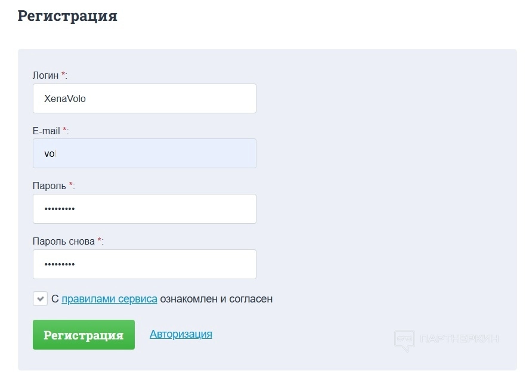
Task: Click the ПАРТНЕРКИН watermark text
Action: [x=459, y=339]
